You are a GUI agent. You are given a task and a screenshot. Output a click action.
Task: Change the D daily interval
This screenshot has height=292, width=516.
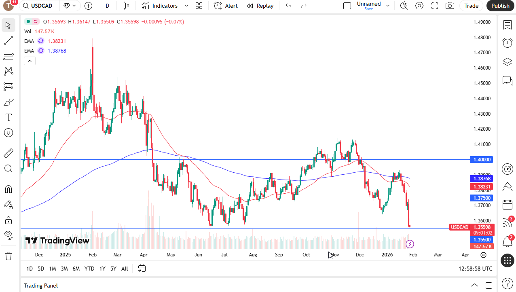coord(107,6)
